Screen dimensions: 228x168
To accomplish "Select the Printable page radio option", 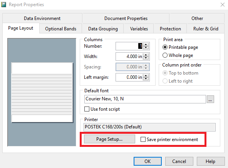I will point(165,47).
